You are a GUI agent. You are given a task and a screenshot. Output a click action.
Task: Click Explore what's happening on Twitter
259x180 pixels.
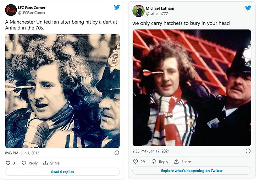click(192, 171)
